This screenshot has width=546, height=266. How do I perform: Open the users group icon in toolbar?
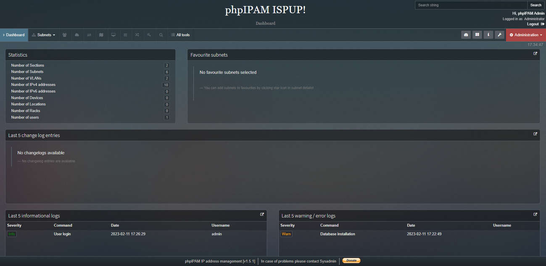click(65, 35)
